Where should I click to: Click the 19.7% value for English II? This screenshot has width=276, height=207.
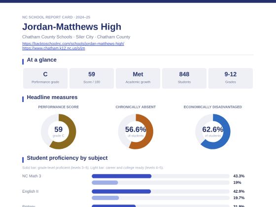pyautogui.click(x=239, y=198)
